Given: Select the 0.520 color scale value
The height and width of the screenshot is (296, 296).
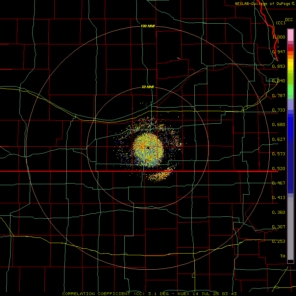Looking at the screenshot, I should (279, 168).
